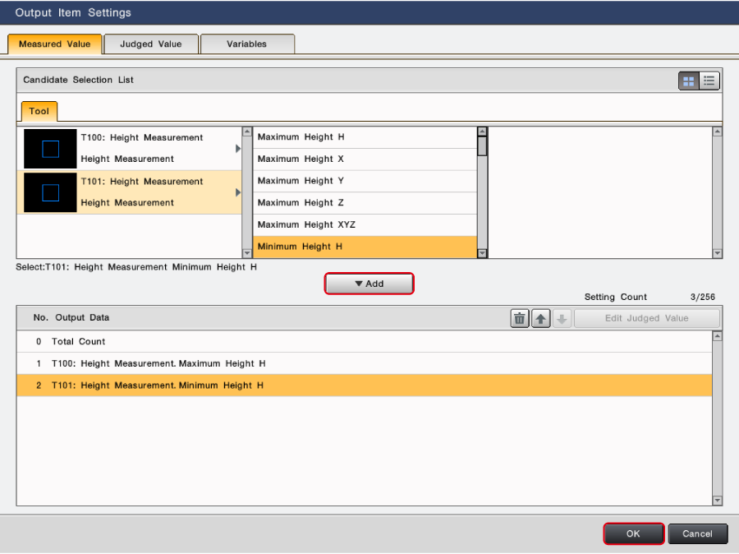Confirm settings with OK button
The image size is (739, 554).
coord(633,533)
